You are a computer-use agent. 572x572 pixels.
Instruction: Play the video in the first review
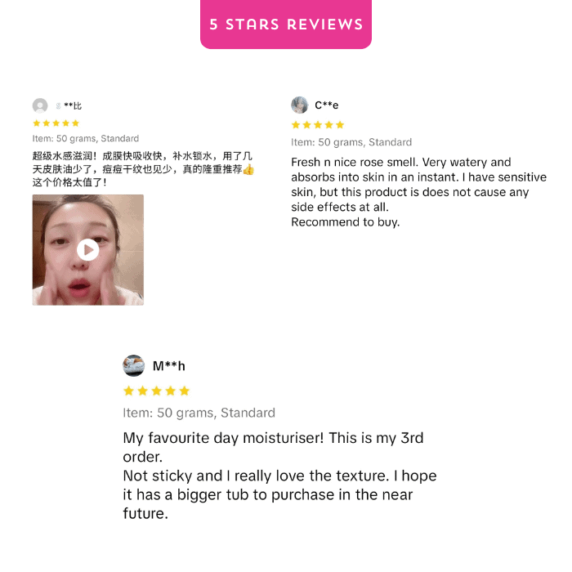[x=88, y=250]
